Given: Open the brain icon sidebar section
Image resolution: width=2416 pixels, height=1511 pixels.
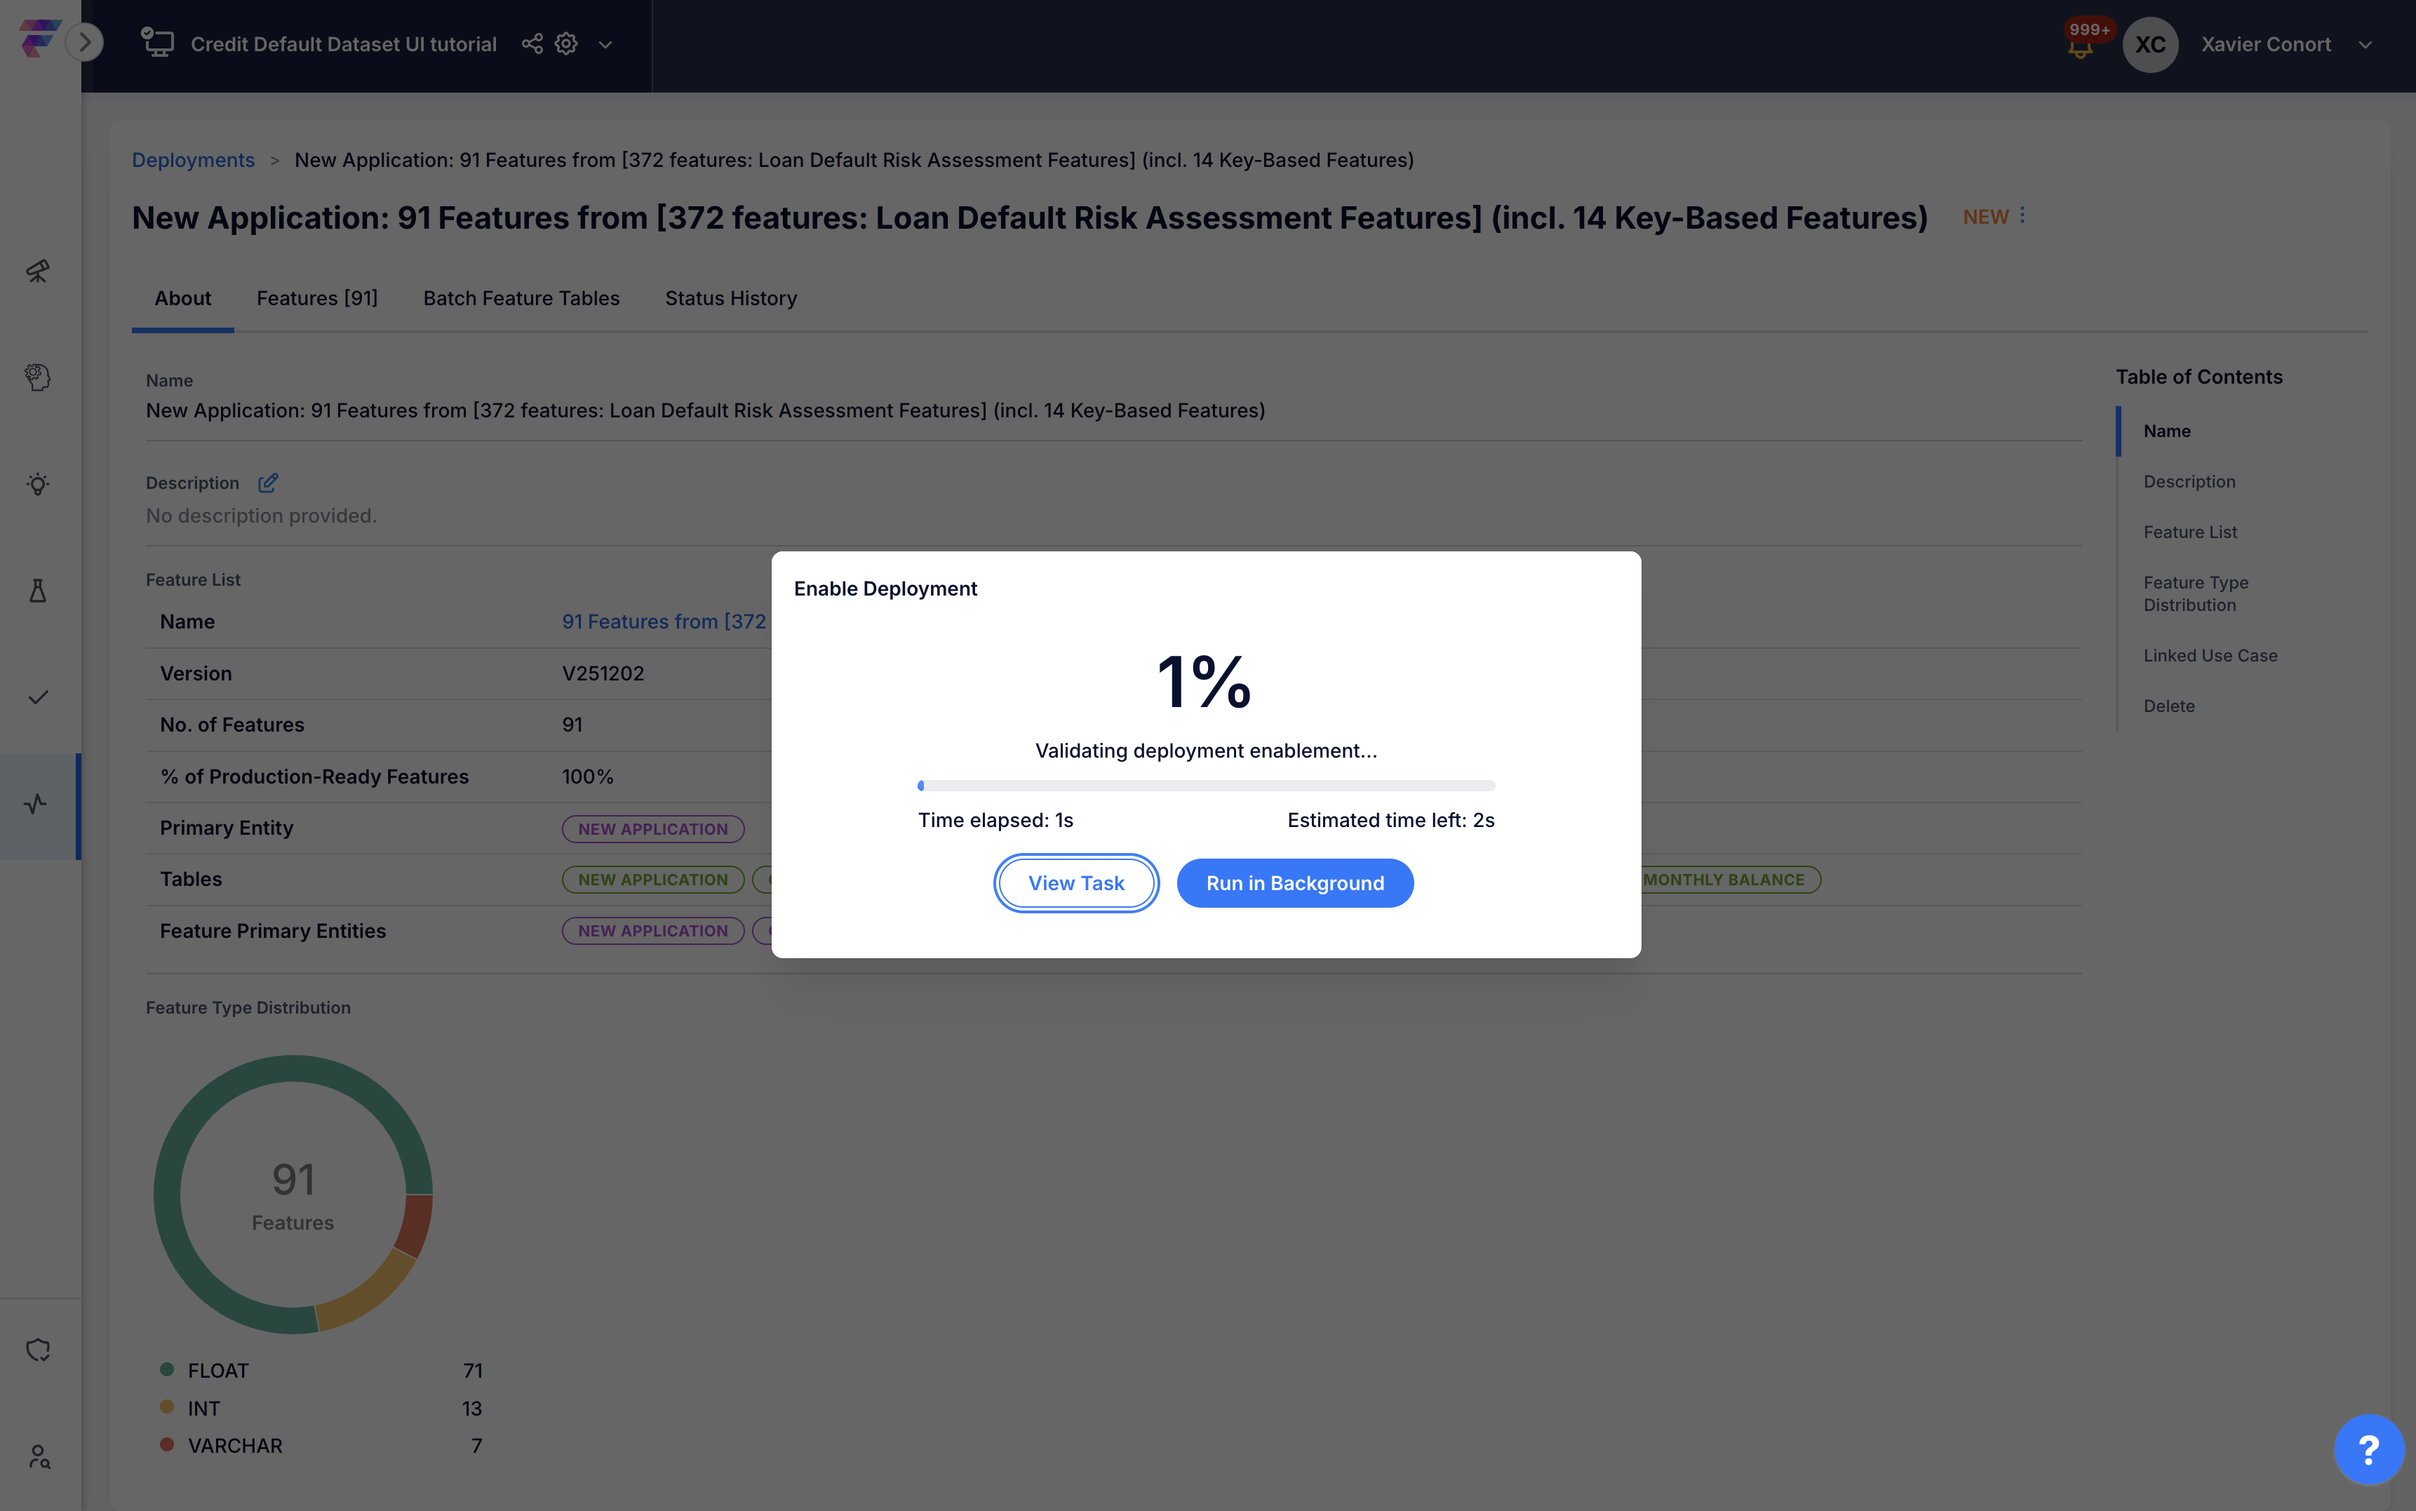Looking at the screenshot, I should pyautogui.click(x=38, y=377).
